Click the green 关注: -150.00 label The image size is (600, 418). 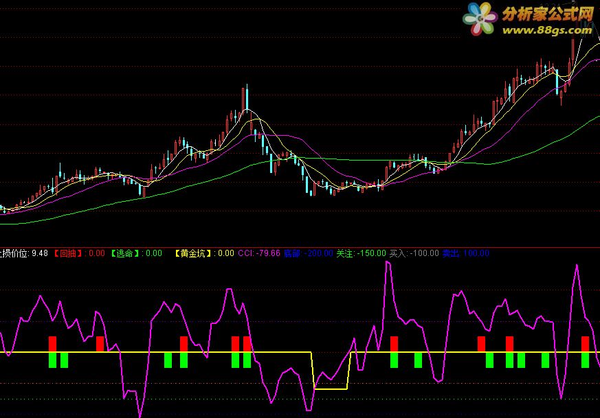tap(362, 253)
